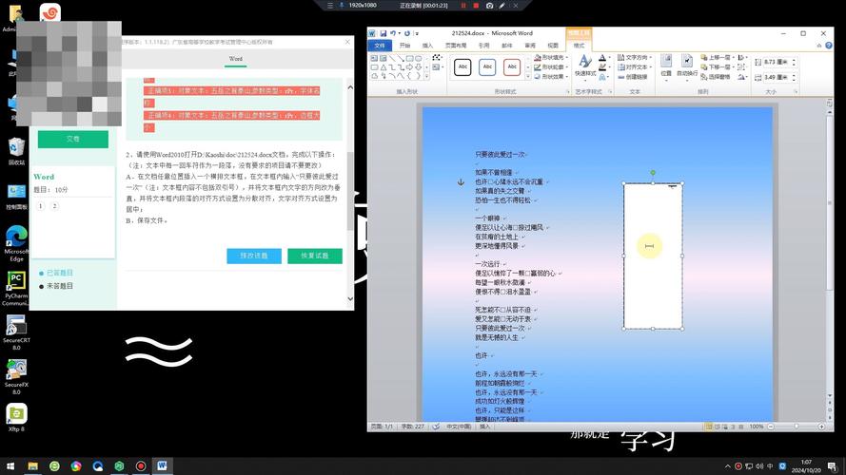The height and width of the screenshot is (475, 846).
Task: Expand the Align Text (对齐文本) dropdown
Action: (x=636, y=67)
